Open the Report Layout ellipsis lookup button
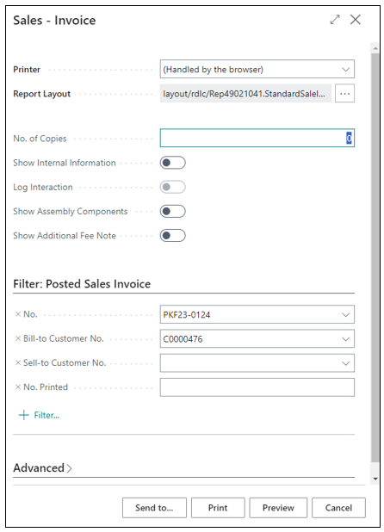Viewport: 384px width, 532px height. [344, 93]
